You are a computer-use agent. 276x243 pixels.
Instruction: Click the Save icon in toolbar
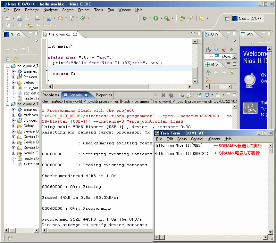(x=19, y=18)
